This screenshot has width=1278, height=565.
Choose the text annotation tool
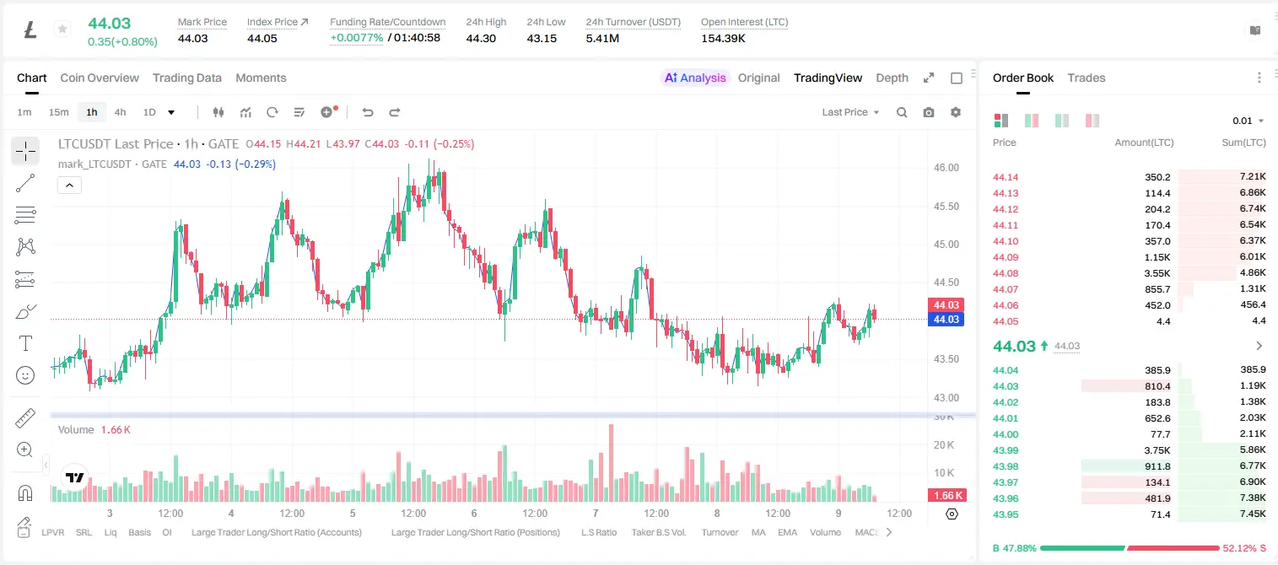(x=25, y=343)
